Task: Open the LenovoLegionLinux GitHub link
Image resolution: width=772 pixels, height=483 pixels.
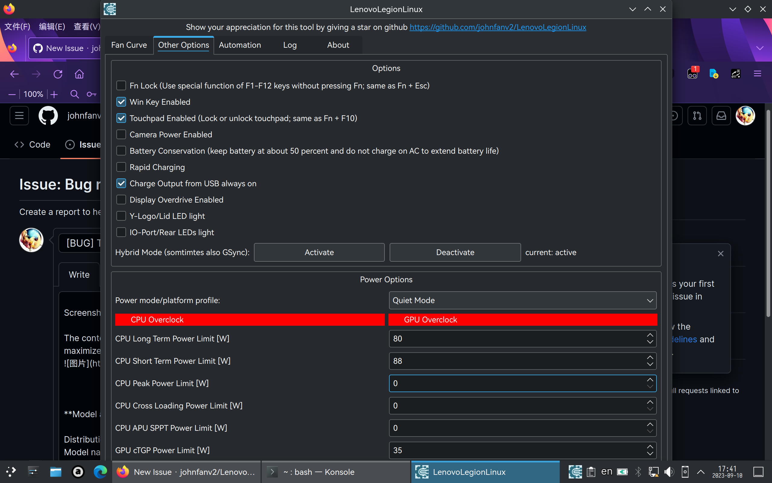Action: point(498,27)
